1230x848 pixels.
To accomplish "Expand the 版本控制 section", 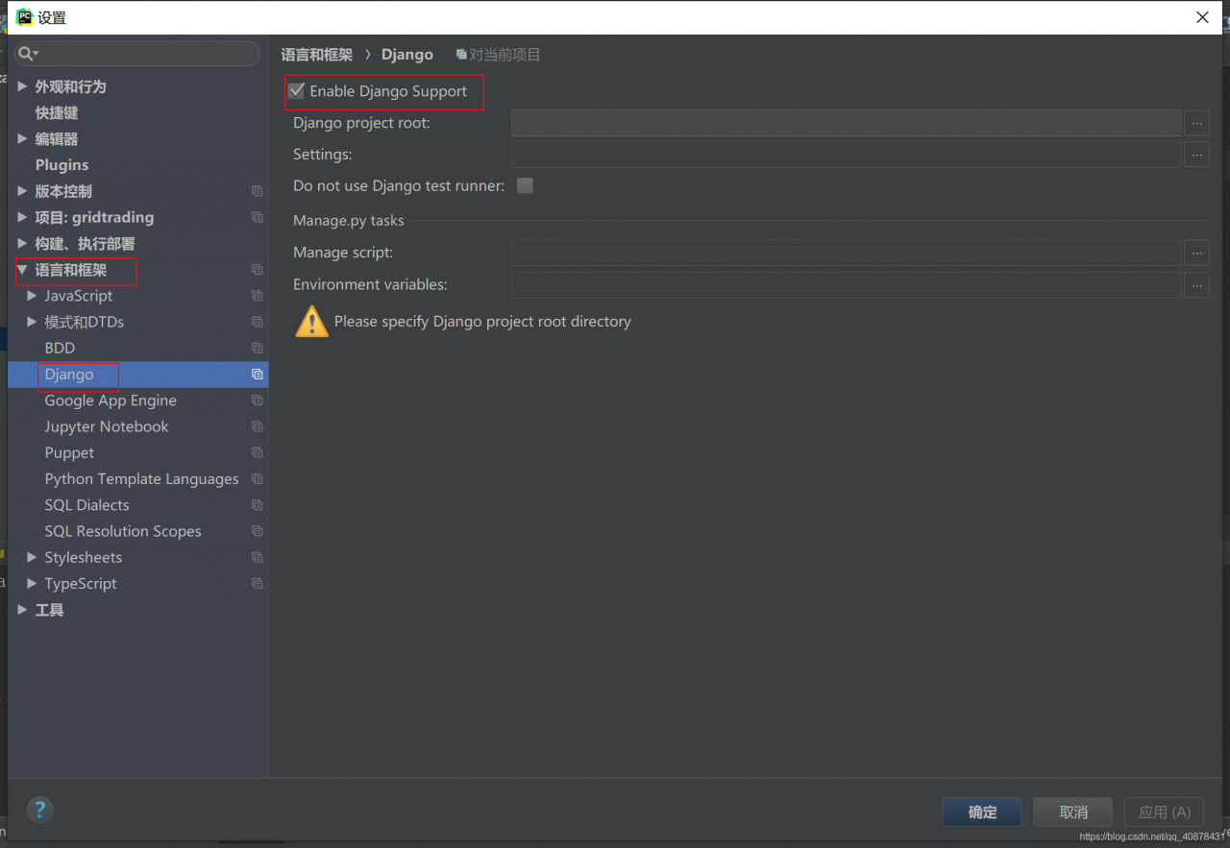I will tap(22, 191).
